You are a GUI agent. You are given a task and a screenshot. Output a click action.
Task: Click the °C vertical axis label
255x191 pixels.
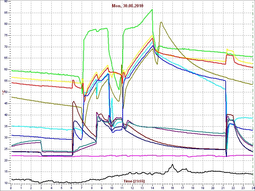pos(3,92)
